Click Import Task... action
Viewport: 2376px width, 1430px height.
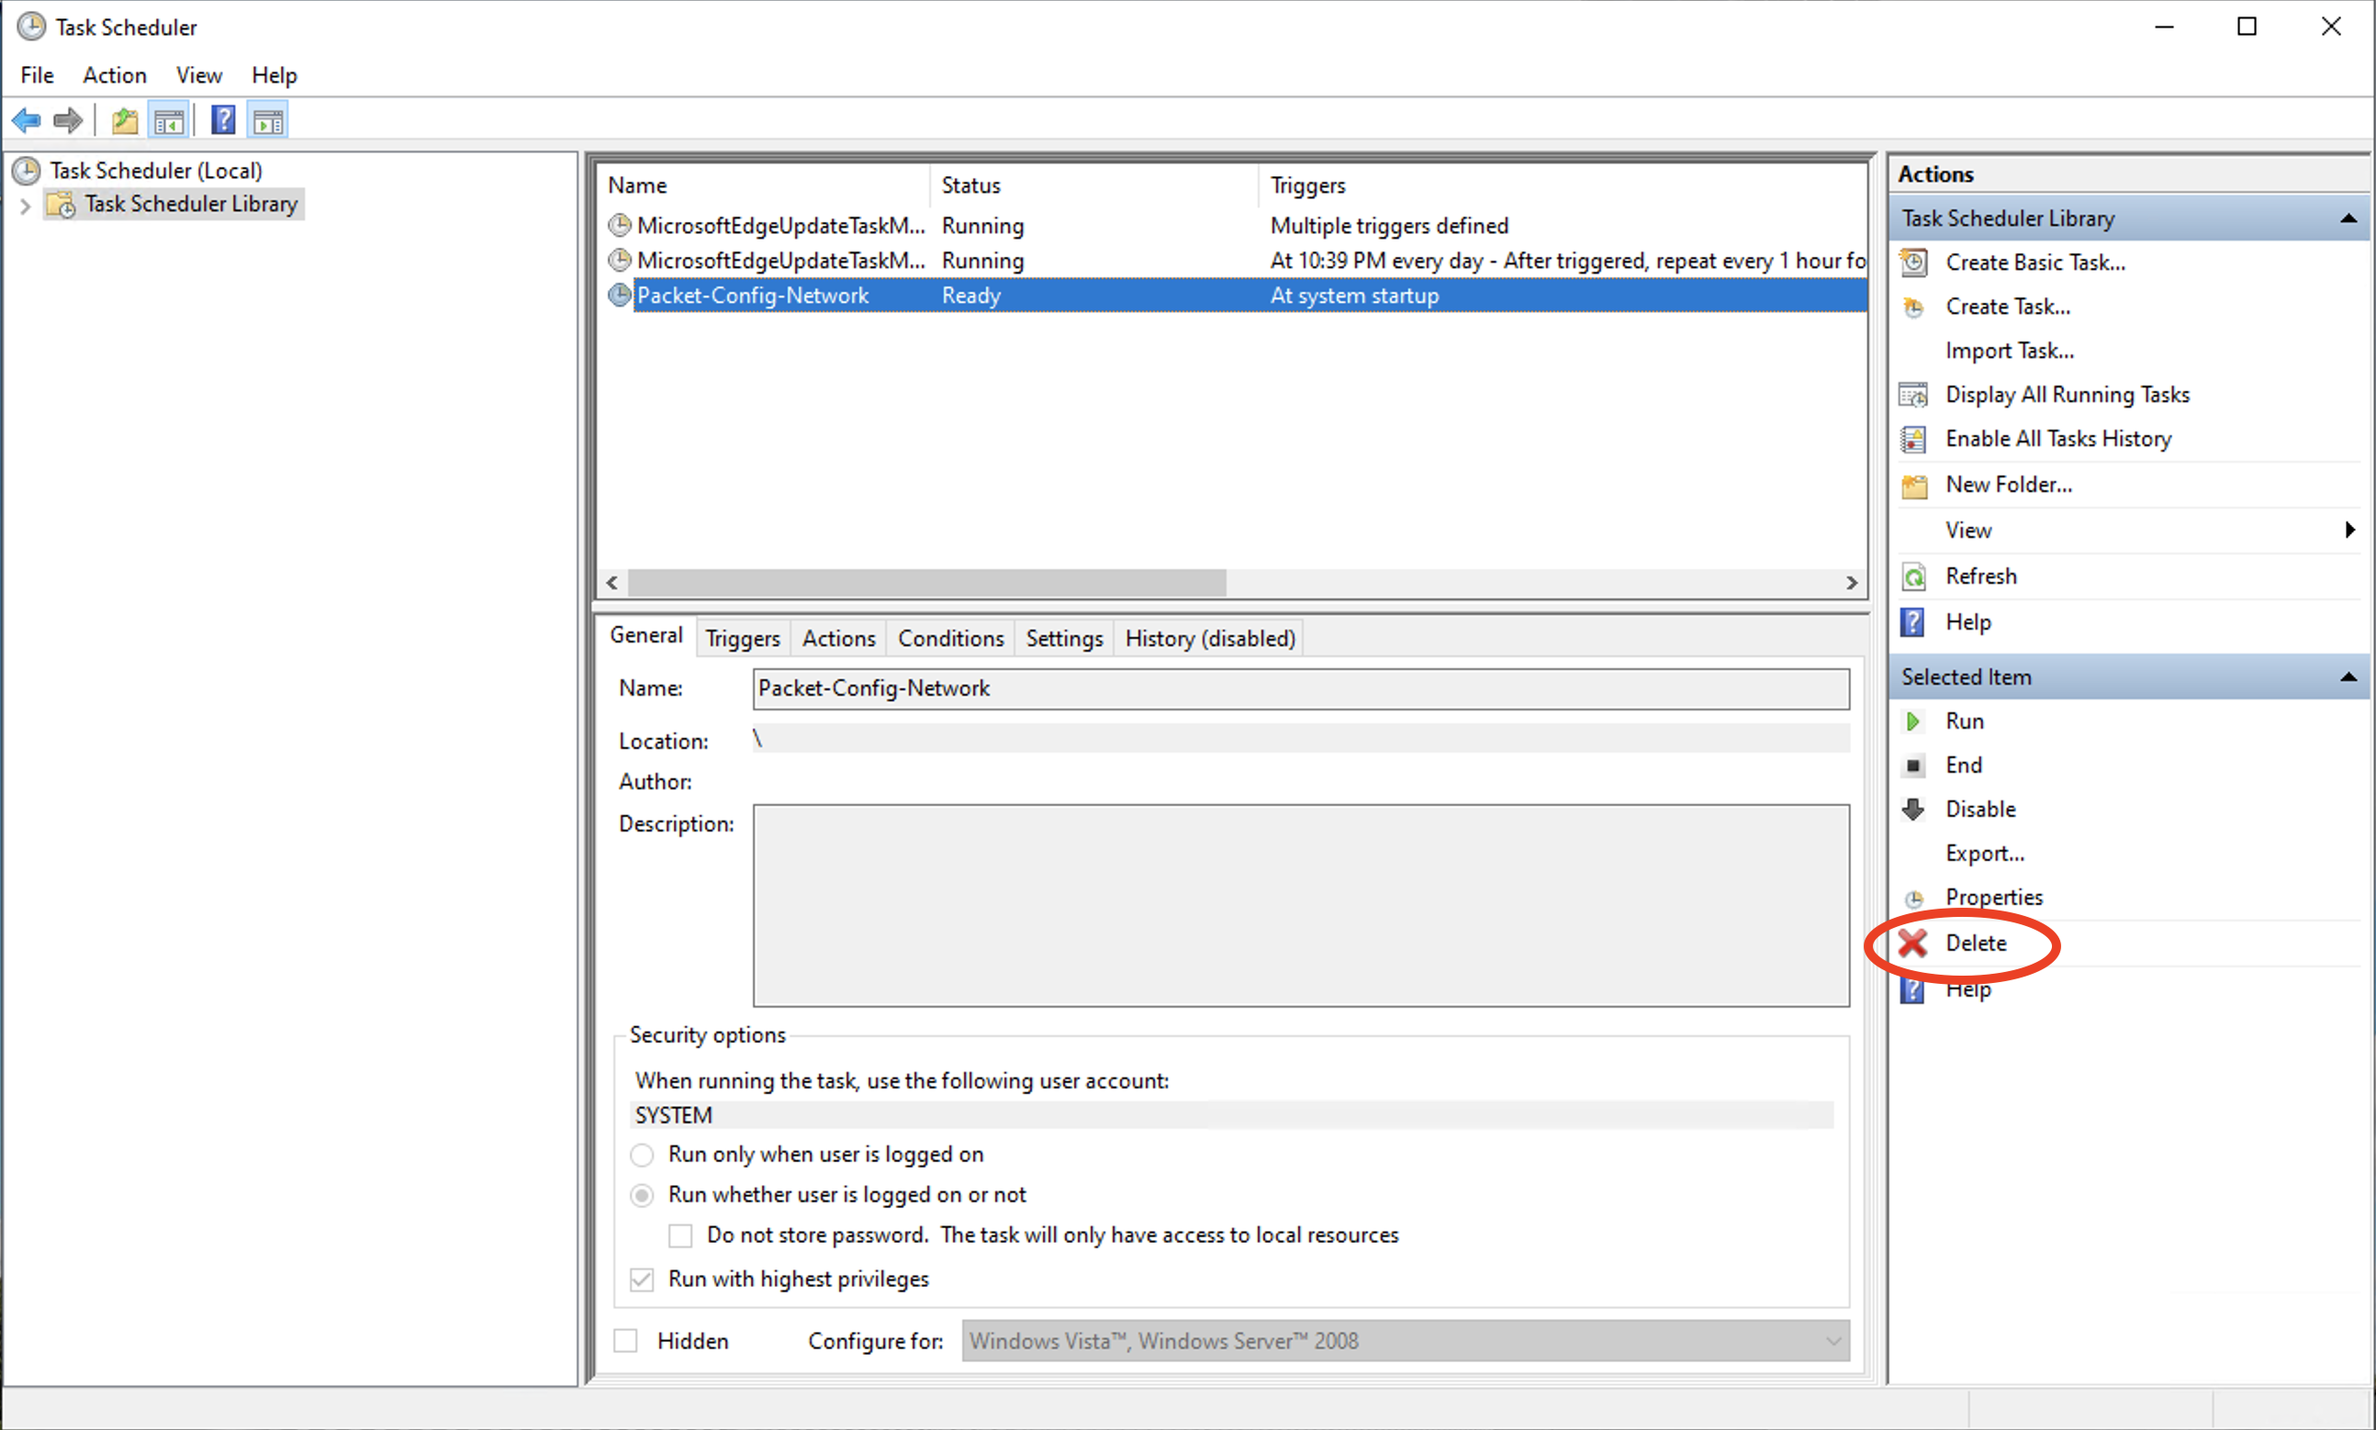pyautogui.click(x=2010, y=351)
